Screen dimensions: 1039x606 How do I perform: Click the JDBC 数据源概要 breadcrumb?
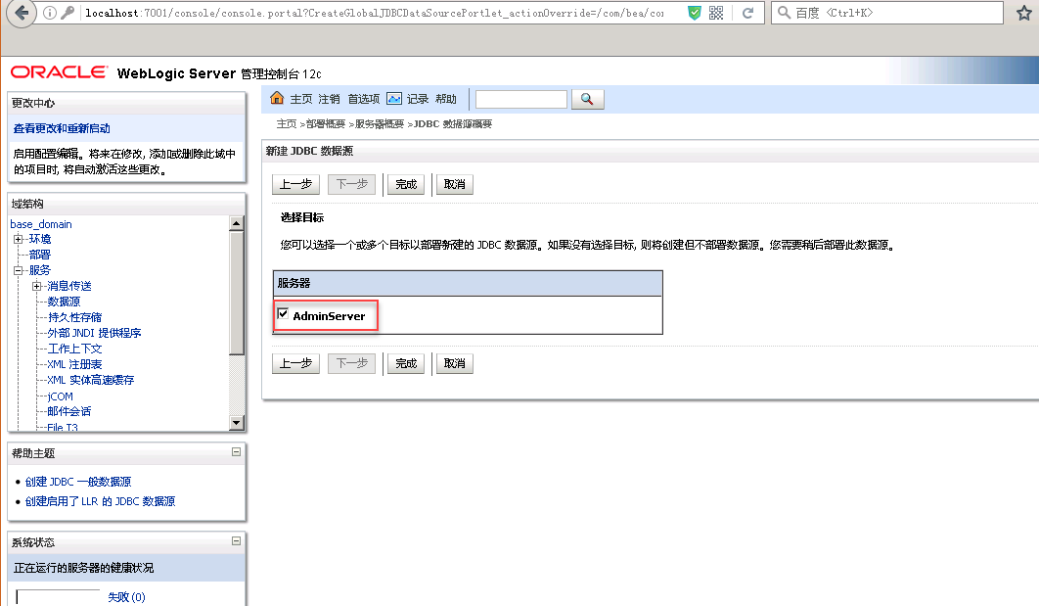(453, 124)
